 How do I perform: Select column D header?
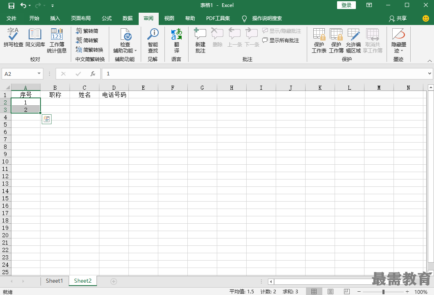point(114,88)
